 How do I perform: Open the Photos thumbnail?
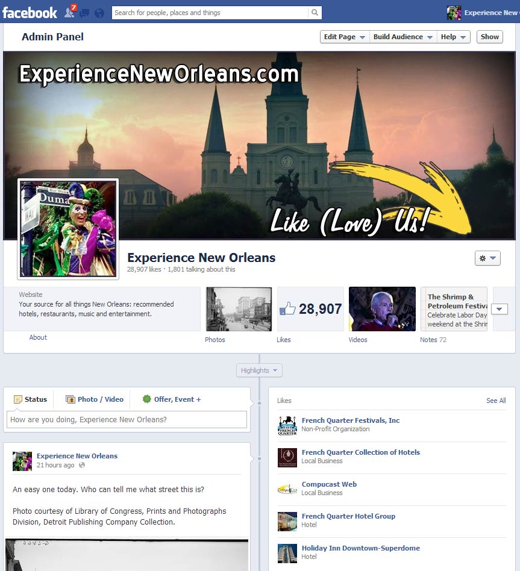239,309
